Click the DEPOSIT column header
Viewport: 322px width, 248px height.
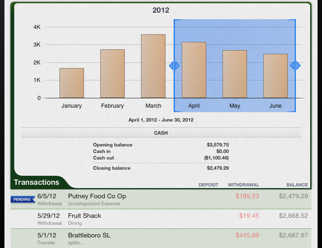point(208,185)
